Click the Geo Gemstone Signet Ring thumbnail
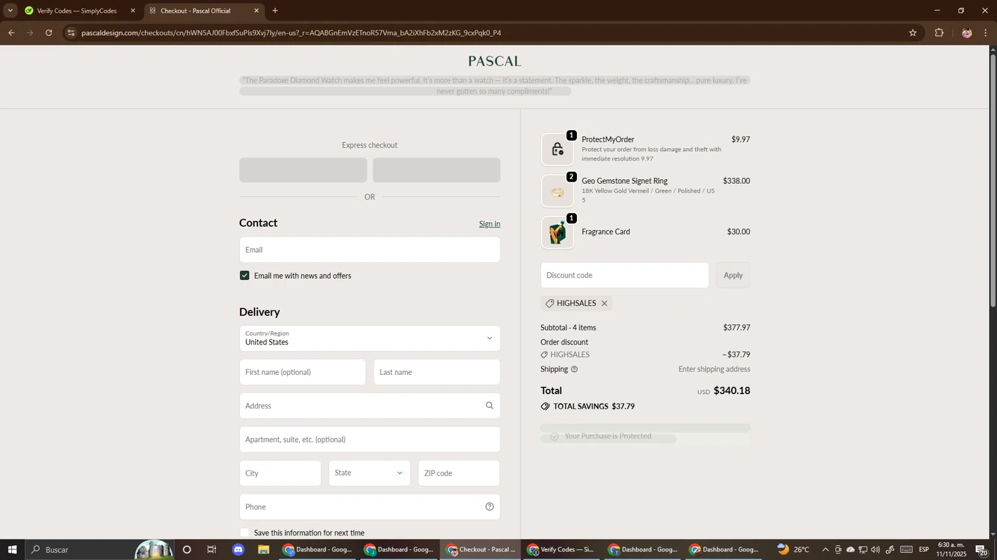Screen dimensions: 997x560 point(558,191)
